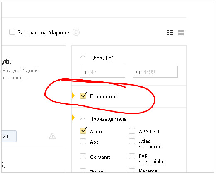
Task: Click the warning triangle icon
Action: [x=52, y=136]
